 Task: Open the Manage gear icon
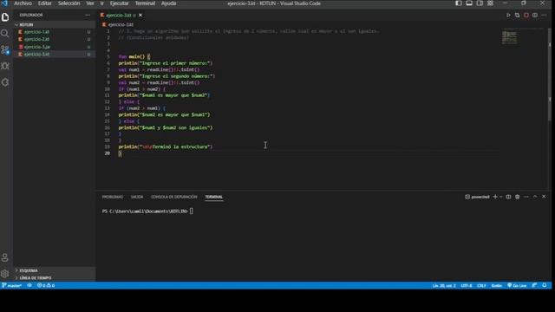tap(5, 274)
